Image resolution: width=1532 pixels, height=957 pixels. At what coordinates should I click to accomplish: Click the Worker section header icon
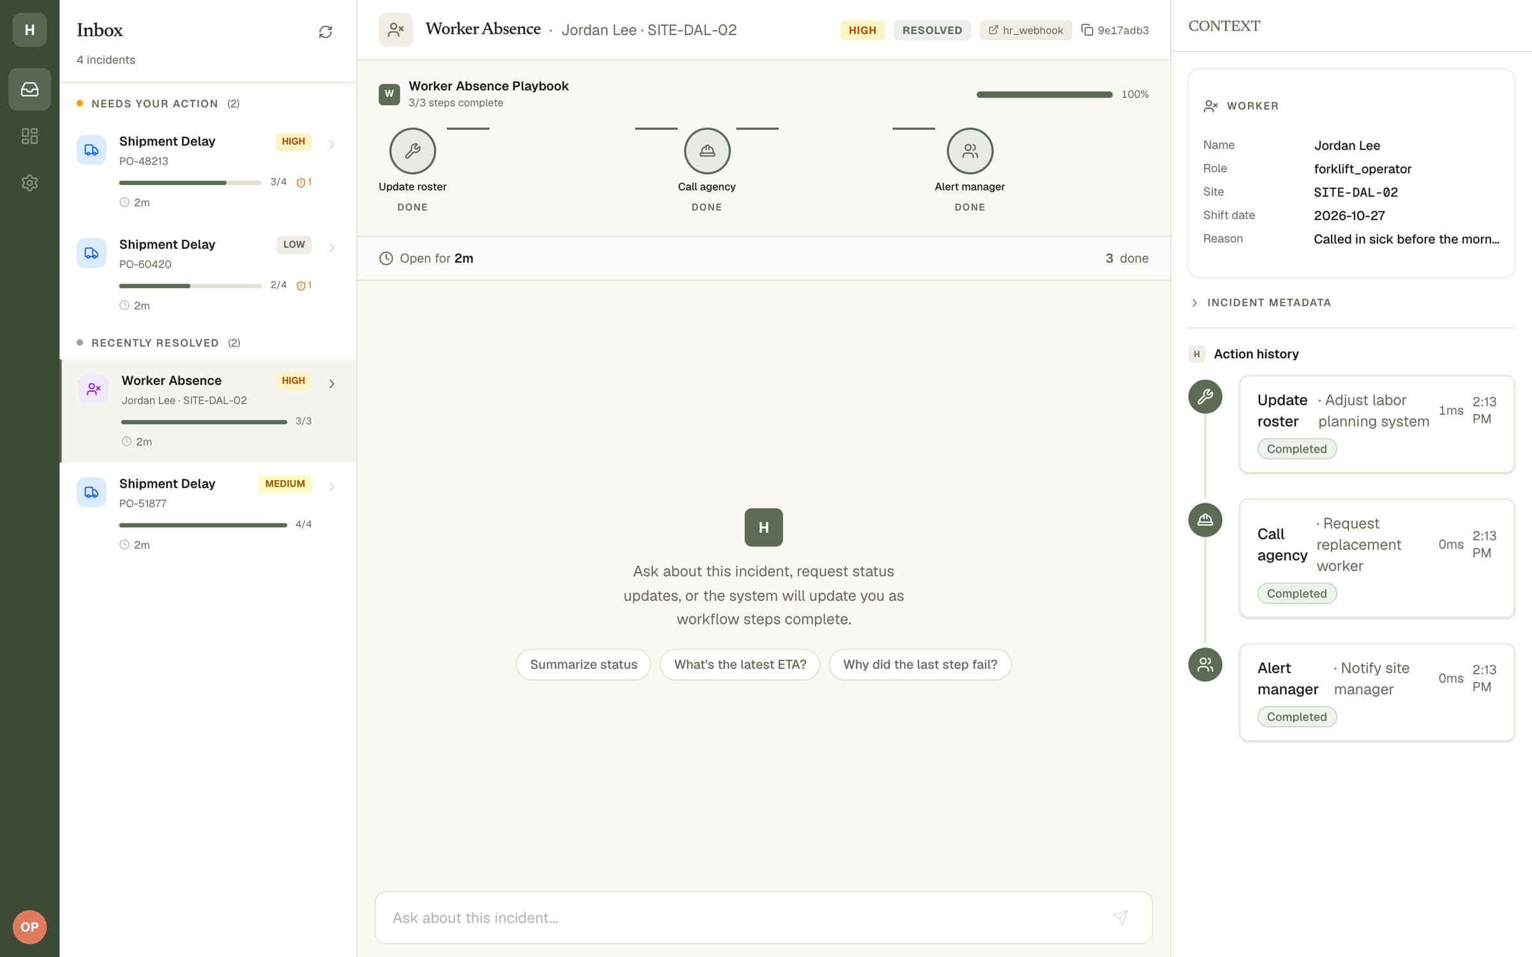[x=1210, y=106]
